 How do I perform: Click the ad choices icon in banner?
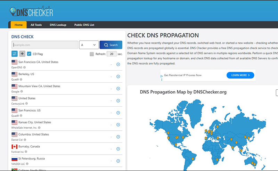[x=162, y=76]
